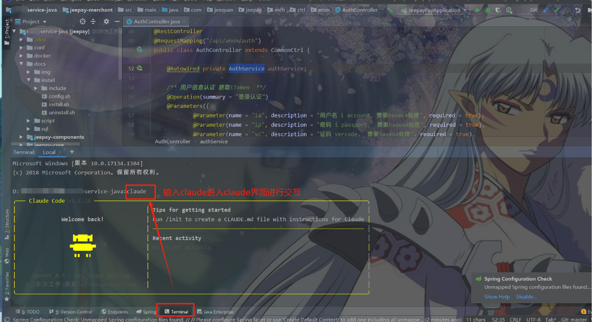This screenshot has width=594, height=322.
Task: Collapse the install folder
Action: click(x=28, y=80)
